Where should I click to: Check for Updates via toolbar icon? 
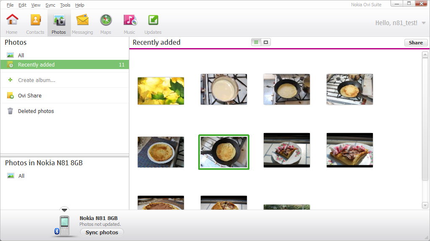coord(153,20)
